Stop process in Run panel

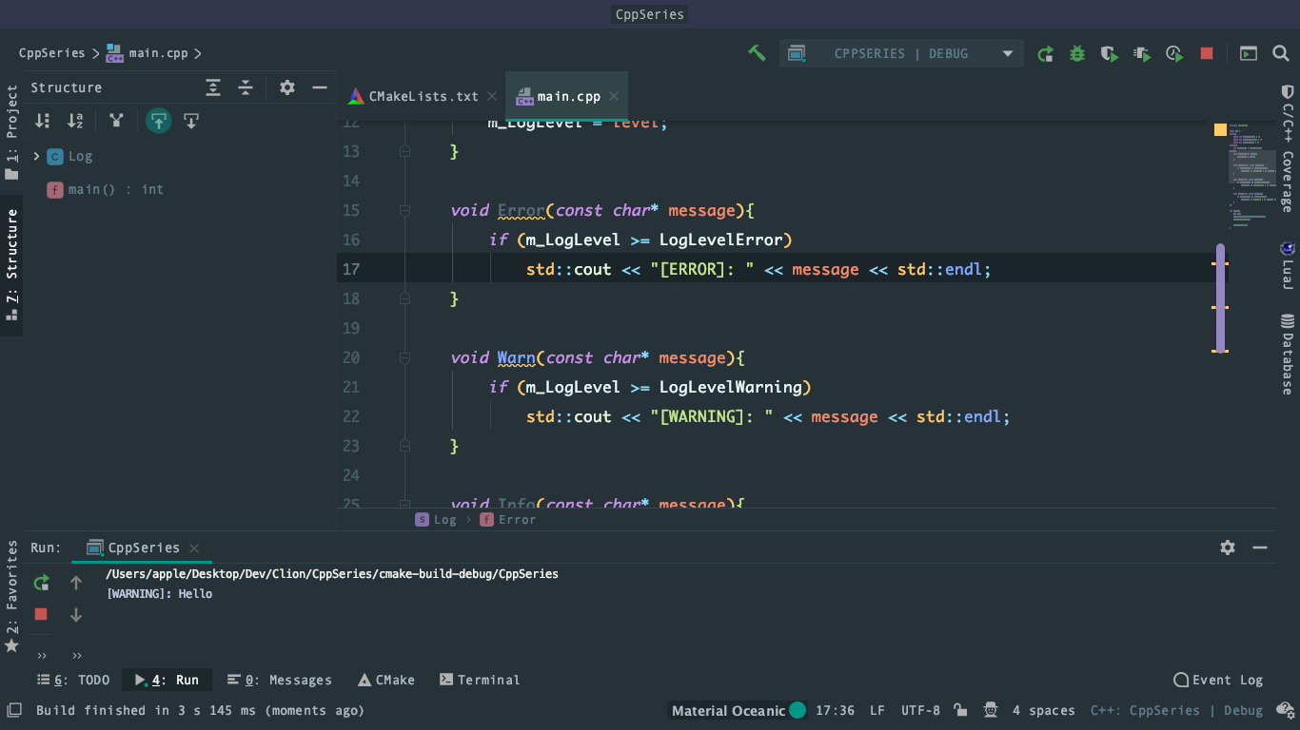[x=41, y=614]
